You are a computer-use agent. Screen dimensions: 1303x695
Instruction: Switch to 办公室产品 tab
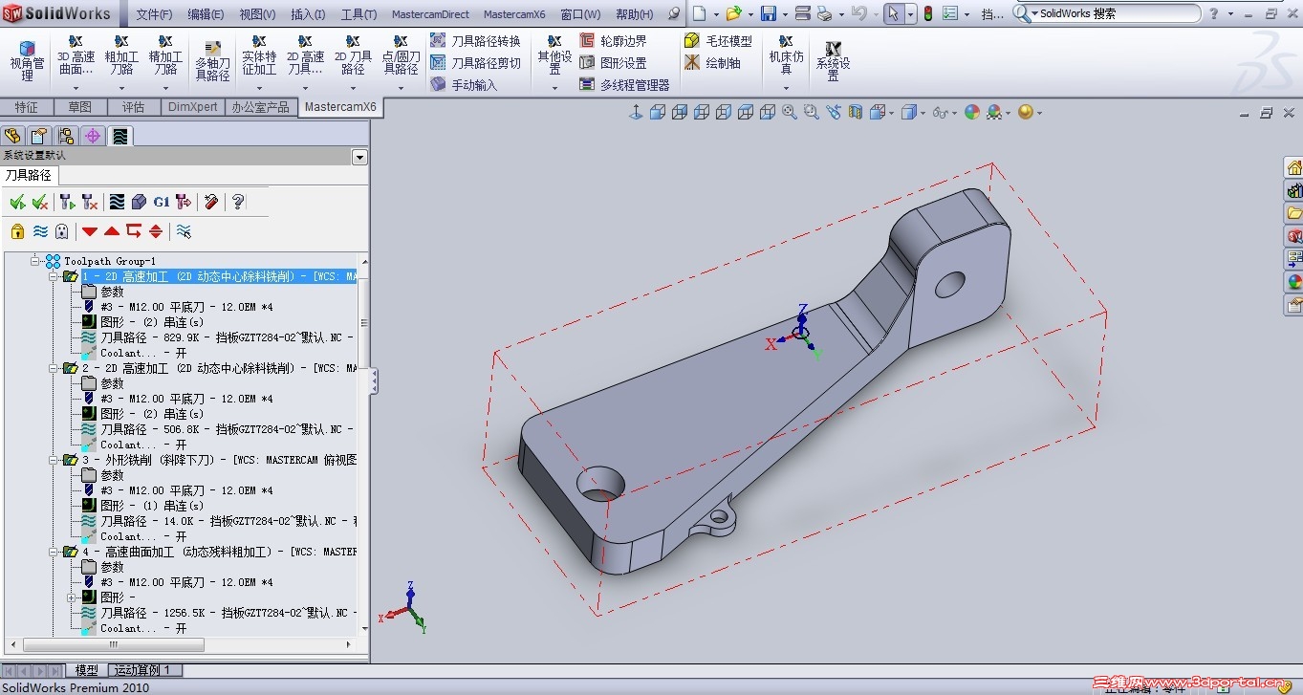[260, 107]
